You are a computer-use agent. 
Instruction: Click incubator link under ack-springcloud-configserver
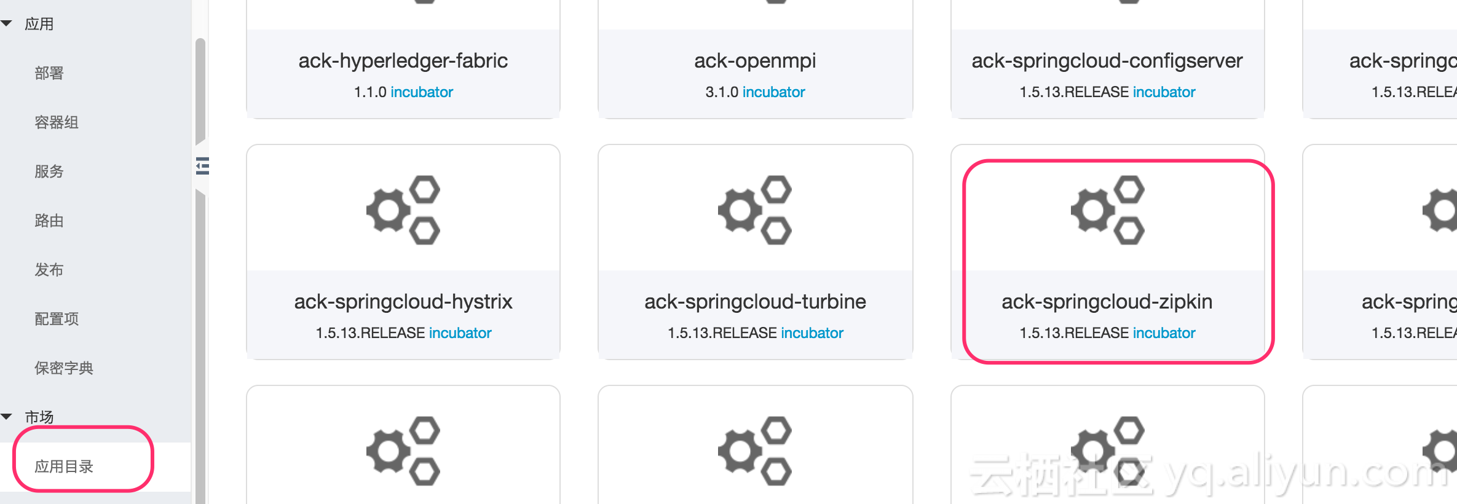click(x=1164, y=92)
